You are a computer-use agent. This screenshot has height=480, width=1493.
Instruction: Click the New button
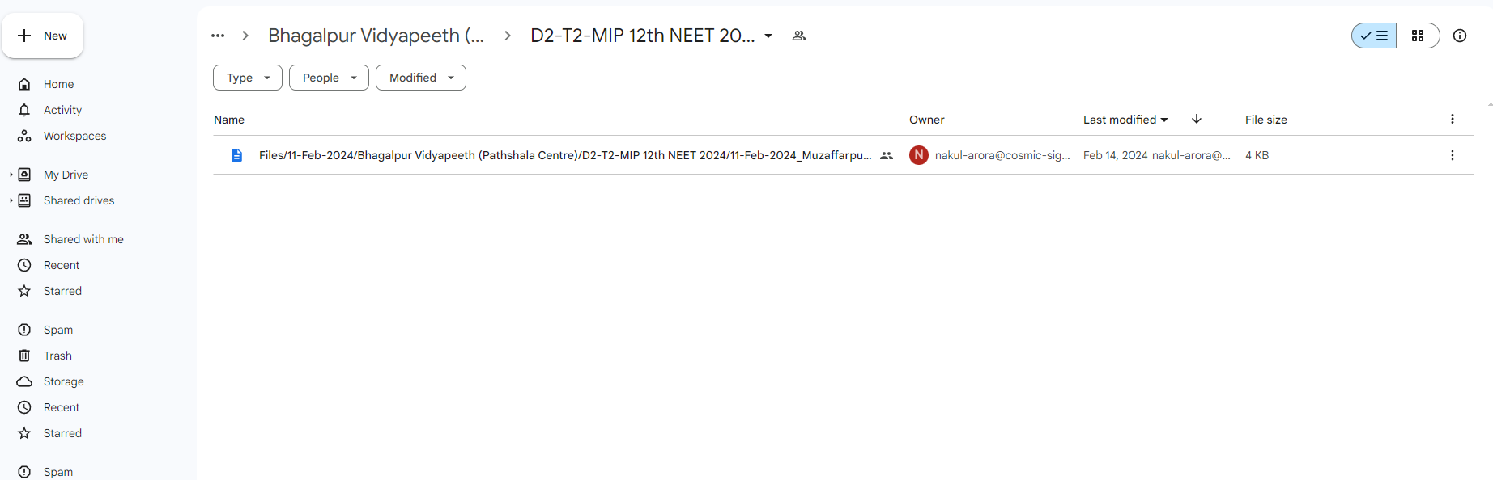[x=43, y=36]
